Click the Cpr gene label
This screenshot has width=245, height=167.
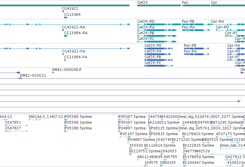pos(214,3)
